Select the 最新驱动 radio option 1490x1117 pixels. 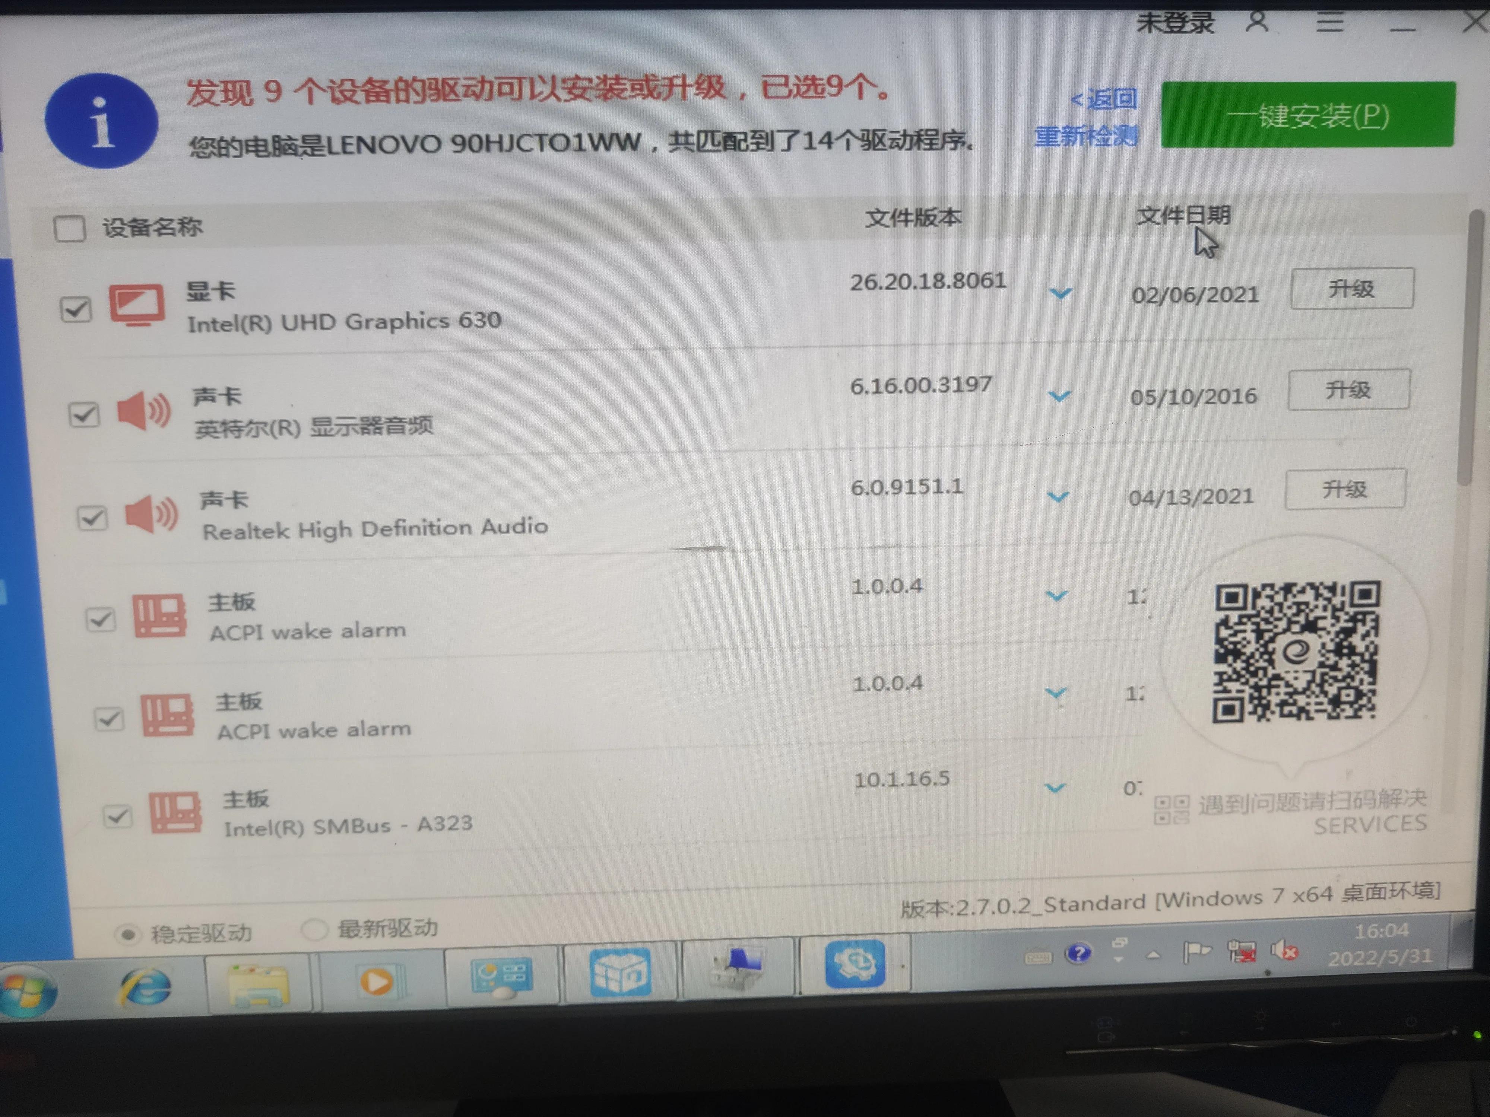coord(314,929)
